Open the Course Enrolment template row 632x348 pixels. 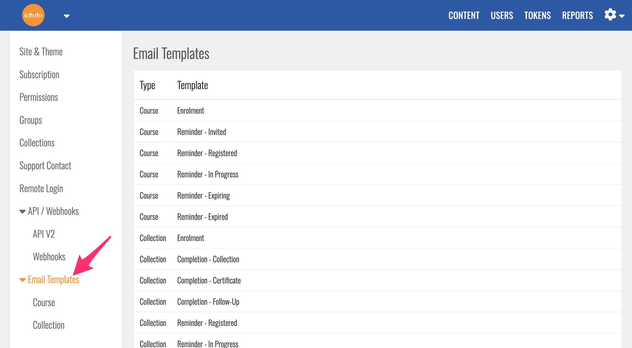191,111
